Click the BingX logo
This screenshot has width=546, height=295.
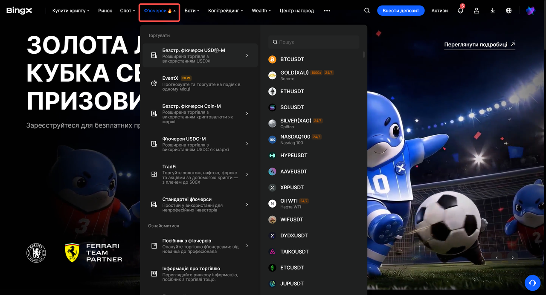pyautogui.click(x=19, y=11)
